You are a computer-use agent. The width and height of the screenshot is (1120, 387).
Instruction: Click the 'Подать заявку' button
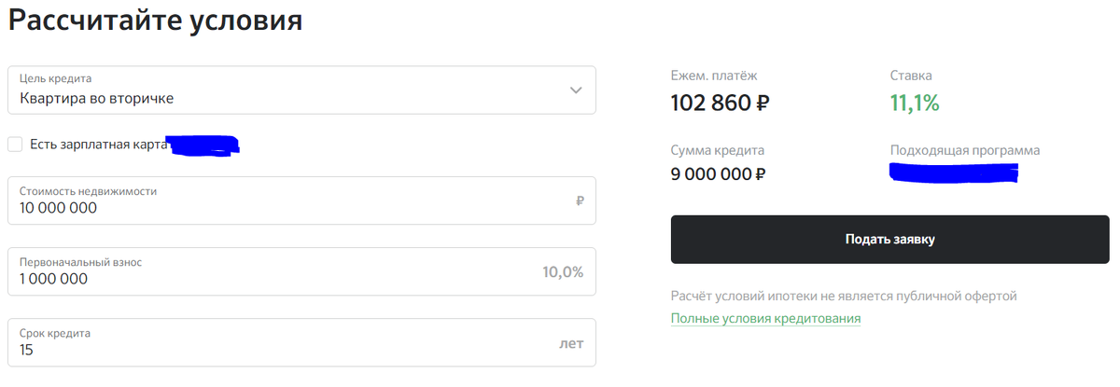pos(890,240)
